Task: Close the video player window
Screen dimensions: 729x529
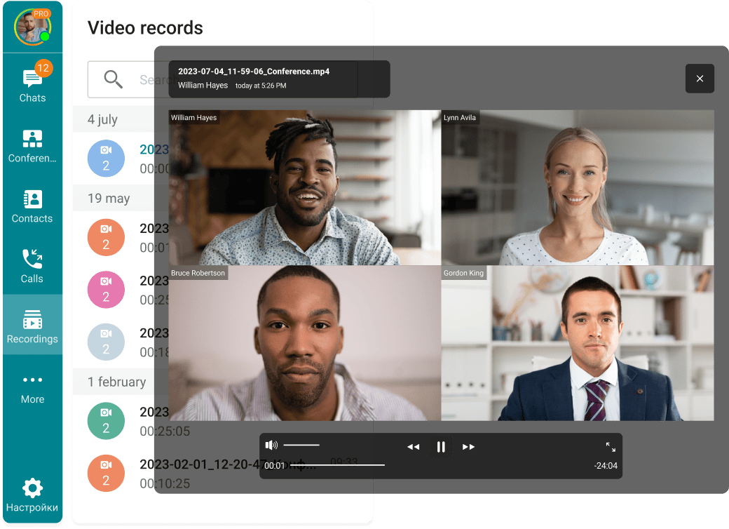Action: [x=700, y=79]
